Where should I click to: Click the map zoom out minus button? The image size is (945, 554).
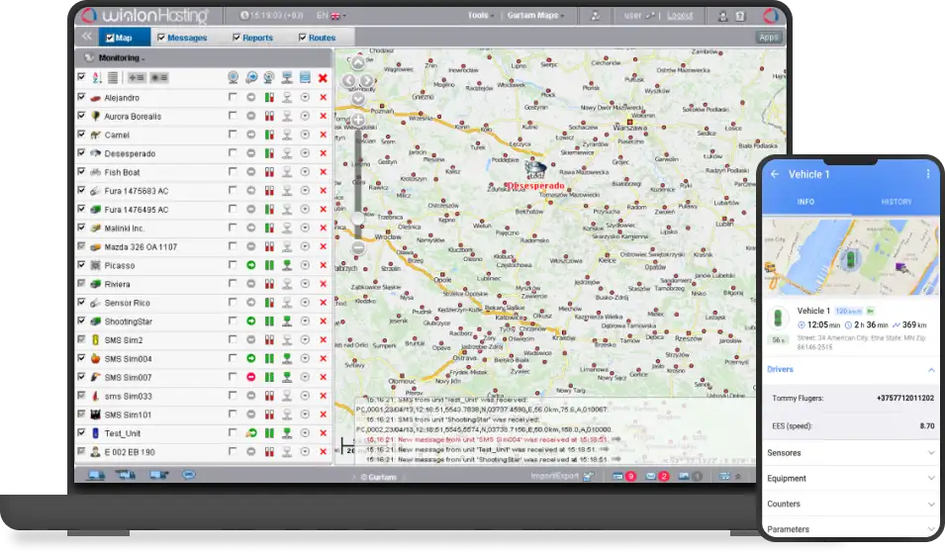[358, 247]
